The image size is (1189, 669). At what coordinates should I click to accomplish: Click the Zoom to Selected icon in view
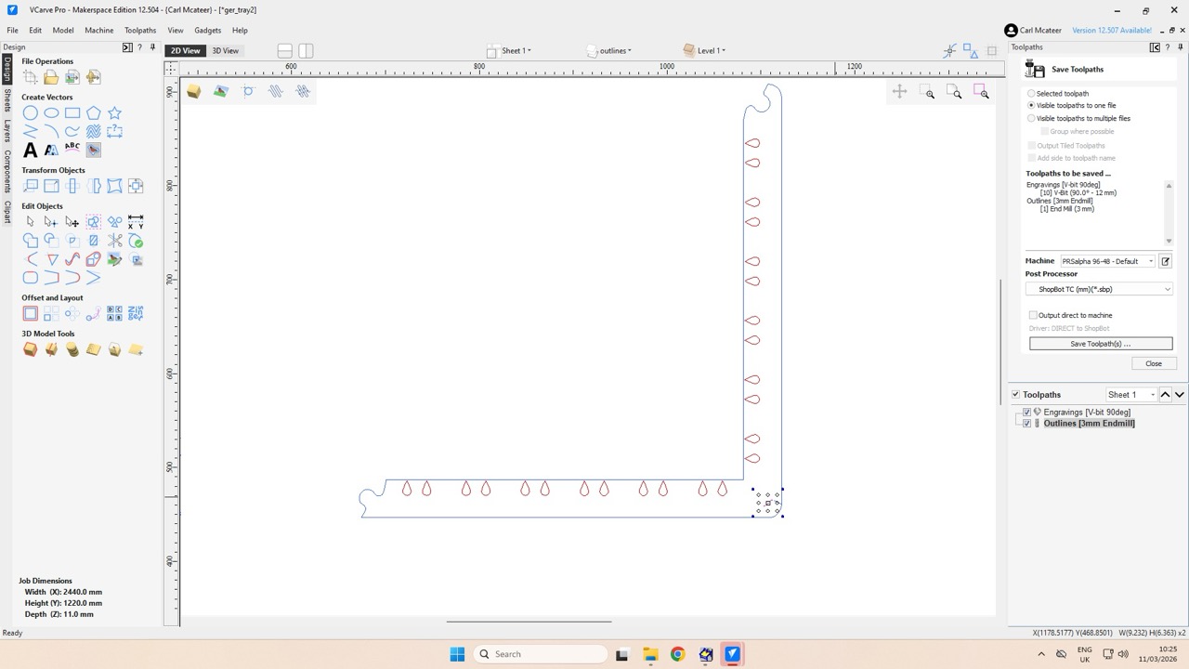coord(982,91)
